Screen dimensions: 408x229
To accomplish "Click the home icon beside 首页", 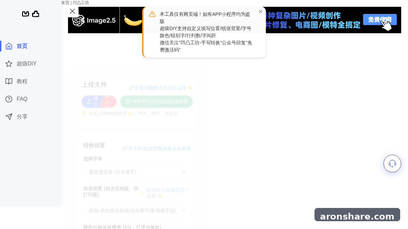I will (x=9, y=46).
